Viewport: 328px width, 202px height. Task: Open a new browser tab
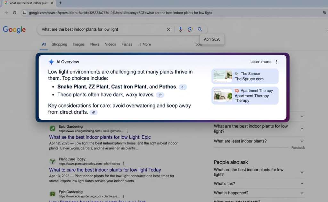pyautogui.click(x=60, y=3)
